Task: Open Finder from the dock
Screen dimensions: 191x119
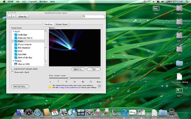Action: point(21,112)
